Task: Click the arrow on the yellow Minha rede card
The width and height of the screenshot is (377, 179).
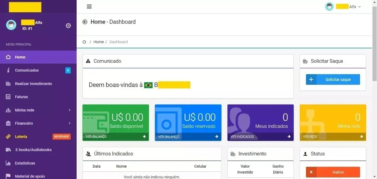Action: tap(361, 137)
